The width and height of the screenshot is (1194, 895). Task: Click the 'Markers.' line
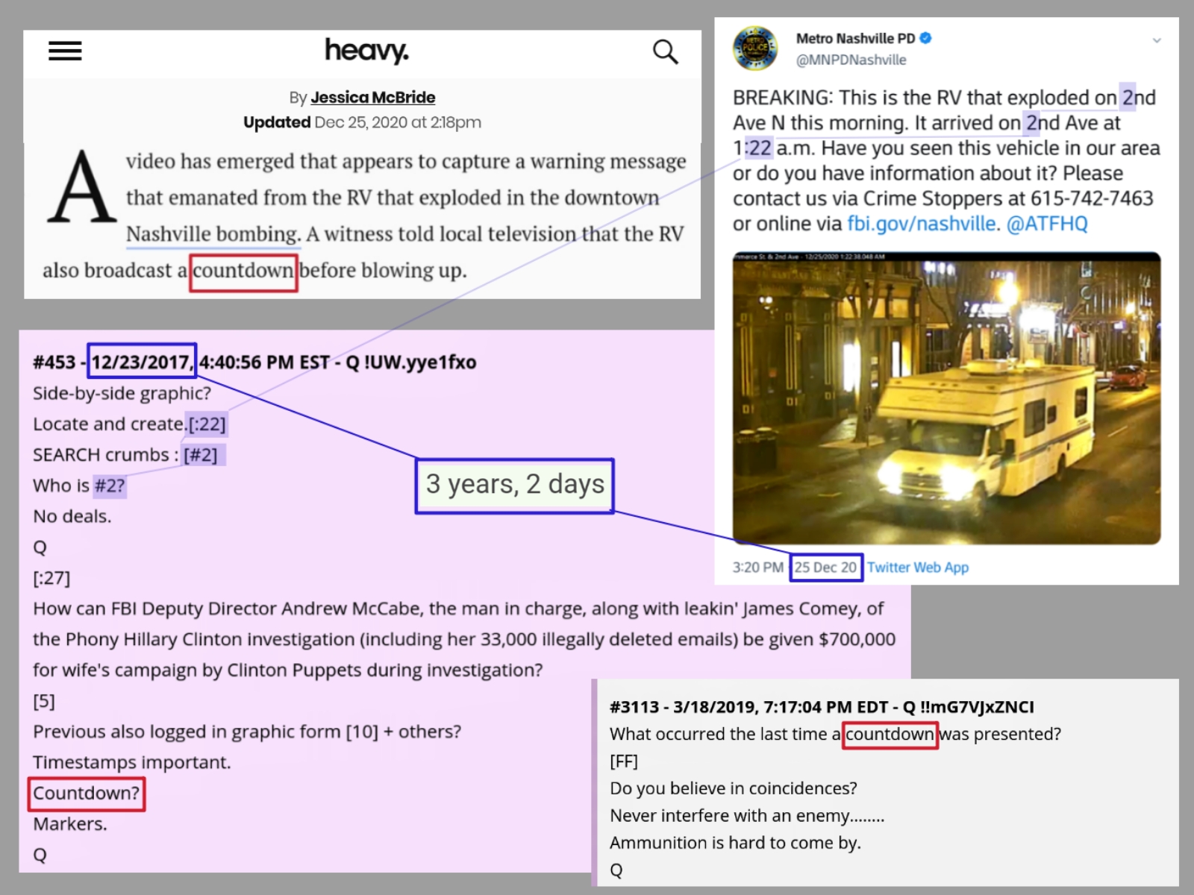pos(70,824)
